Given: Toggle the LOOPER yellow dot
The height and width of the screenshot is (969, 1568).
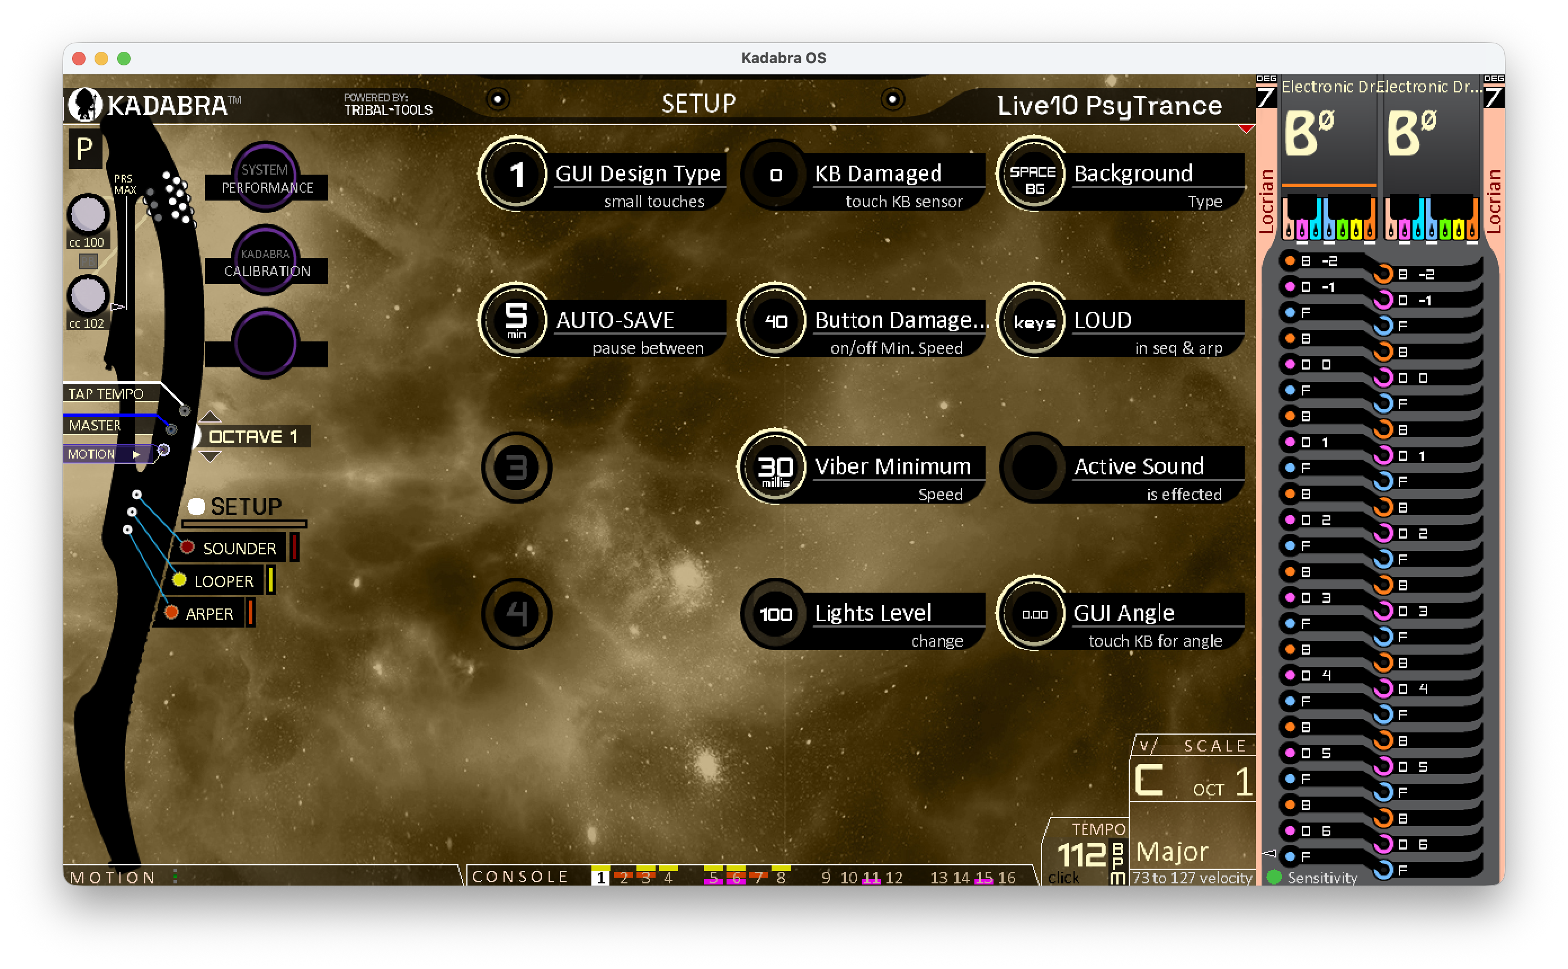Looking at the screenshot, I should (179, 579).
